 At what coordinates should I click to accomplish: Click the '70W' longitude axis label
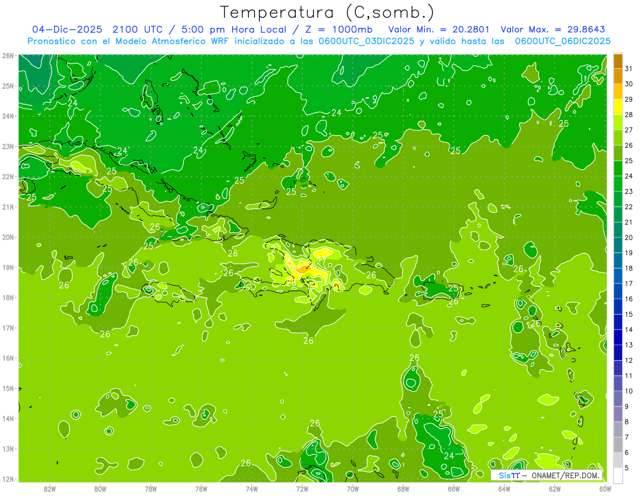353,489
